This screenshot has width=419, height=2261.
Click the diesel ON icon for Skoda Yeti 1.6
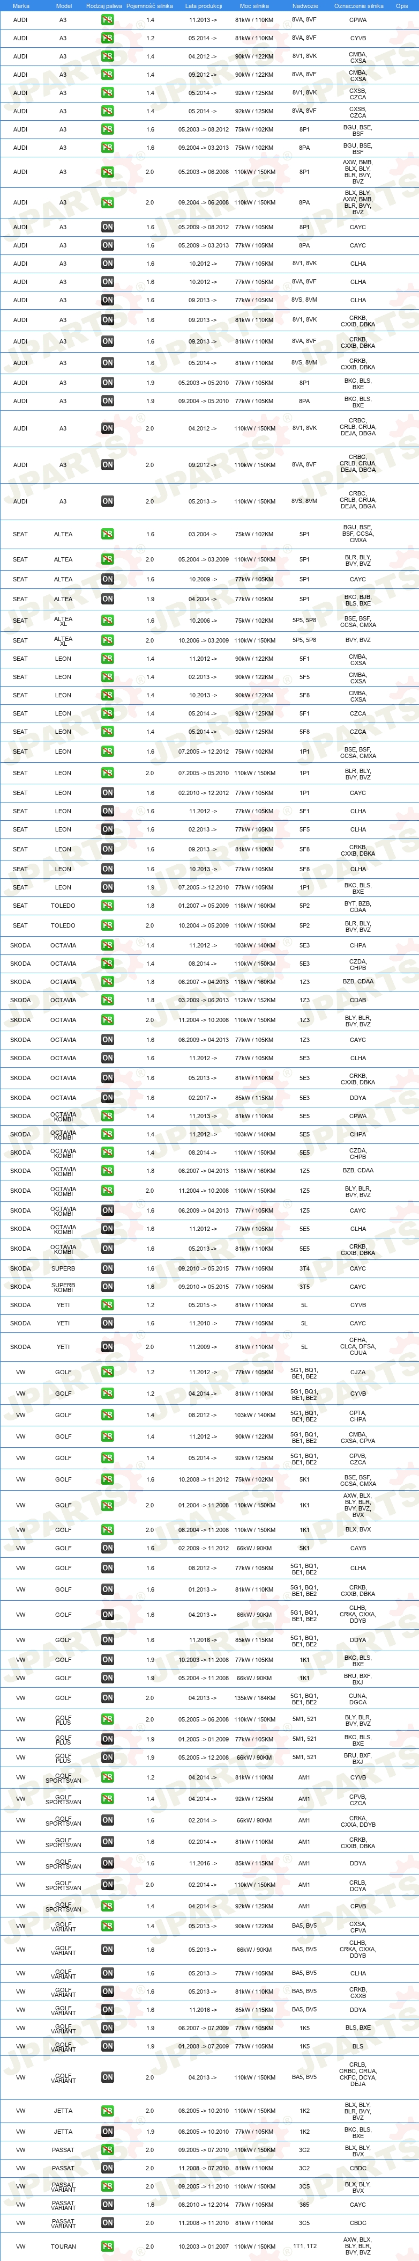coord(107,1324)
